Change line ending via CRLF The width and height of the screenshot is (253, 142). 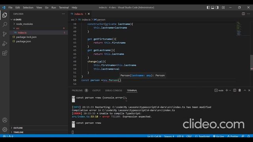189,136
